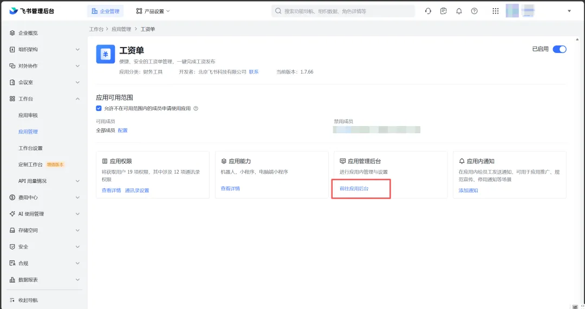Click the 工作台 sidebar icon
Image resolution: width=585 pixels, height=309 pixels.
pyautogui.click(x=12, y=99)
